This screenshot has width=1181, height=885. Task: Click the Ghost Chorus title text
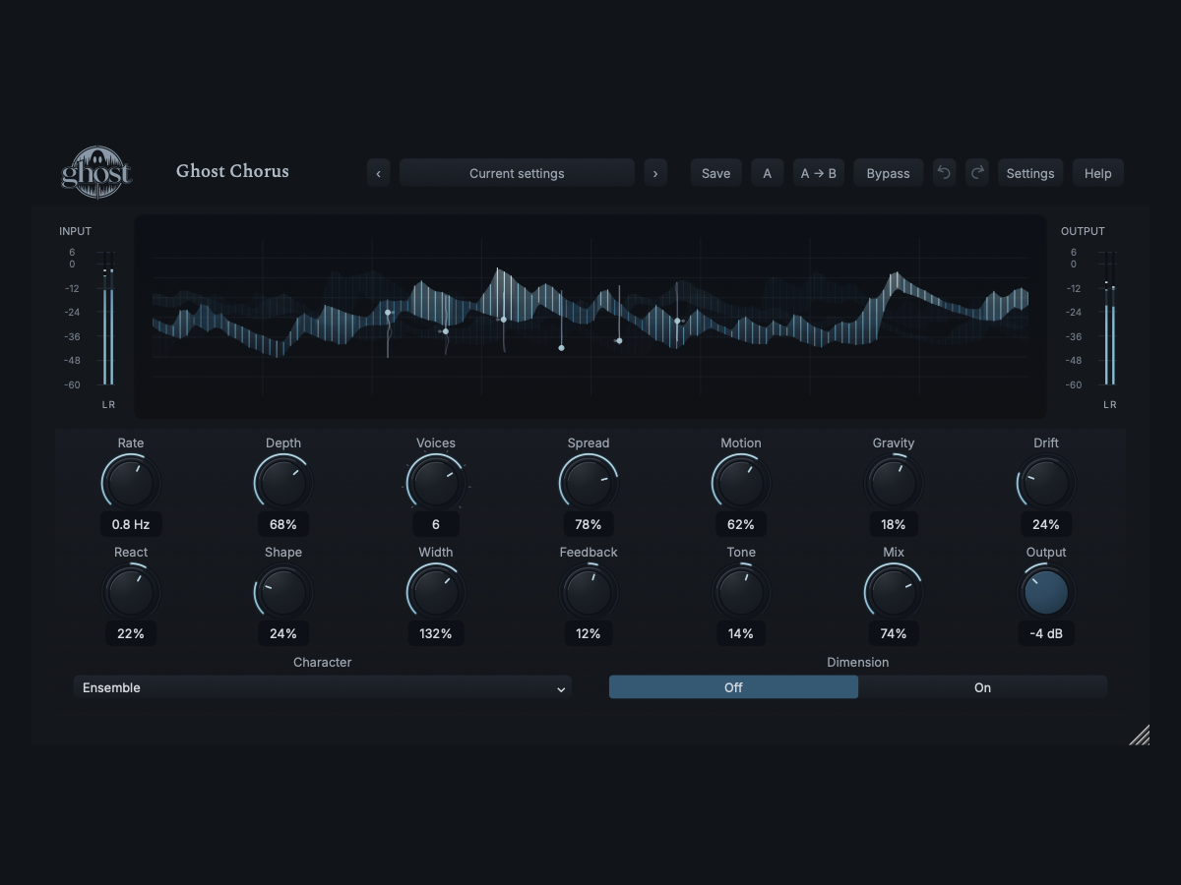click(x=232, y=171)
